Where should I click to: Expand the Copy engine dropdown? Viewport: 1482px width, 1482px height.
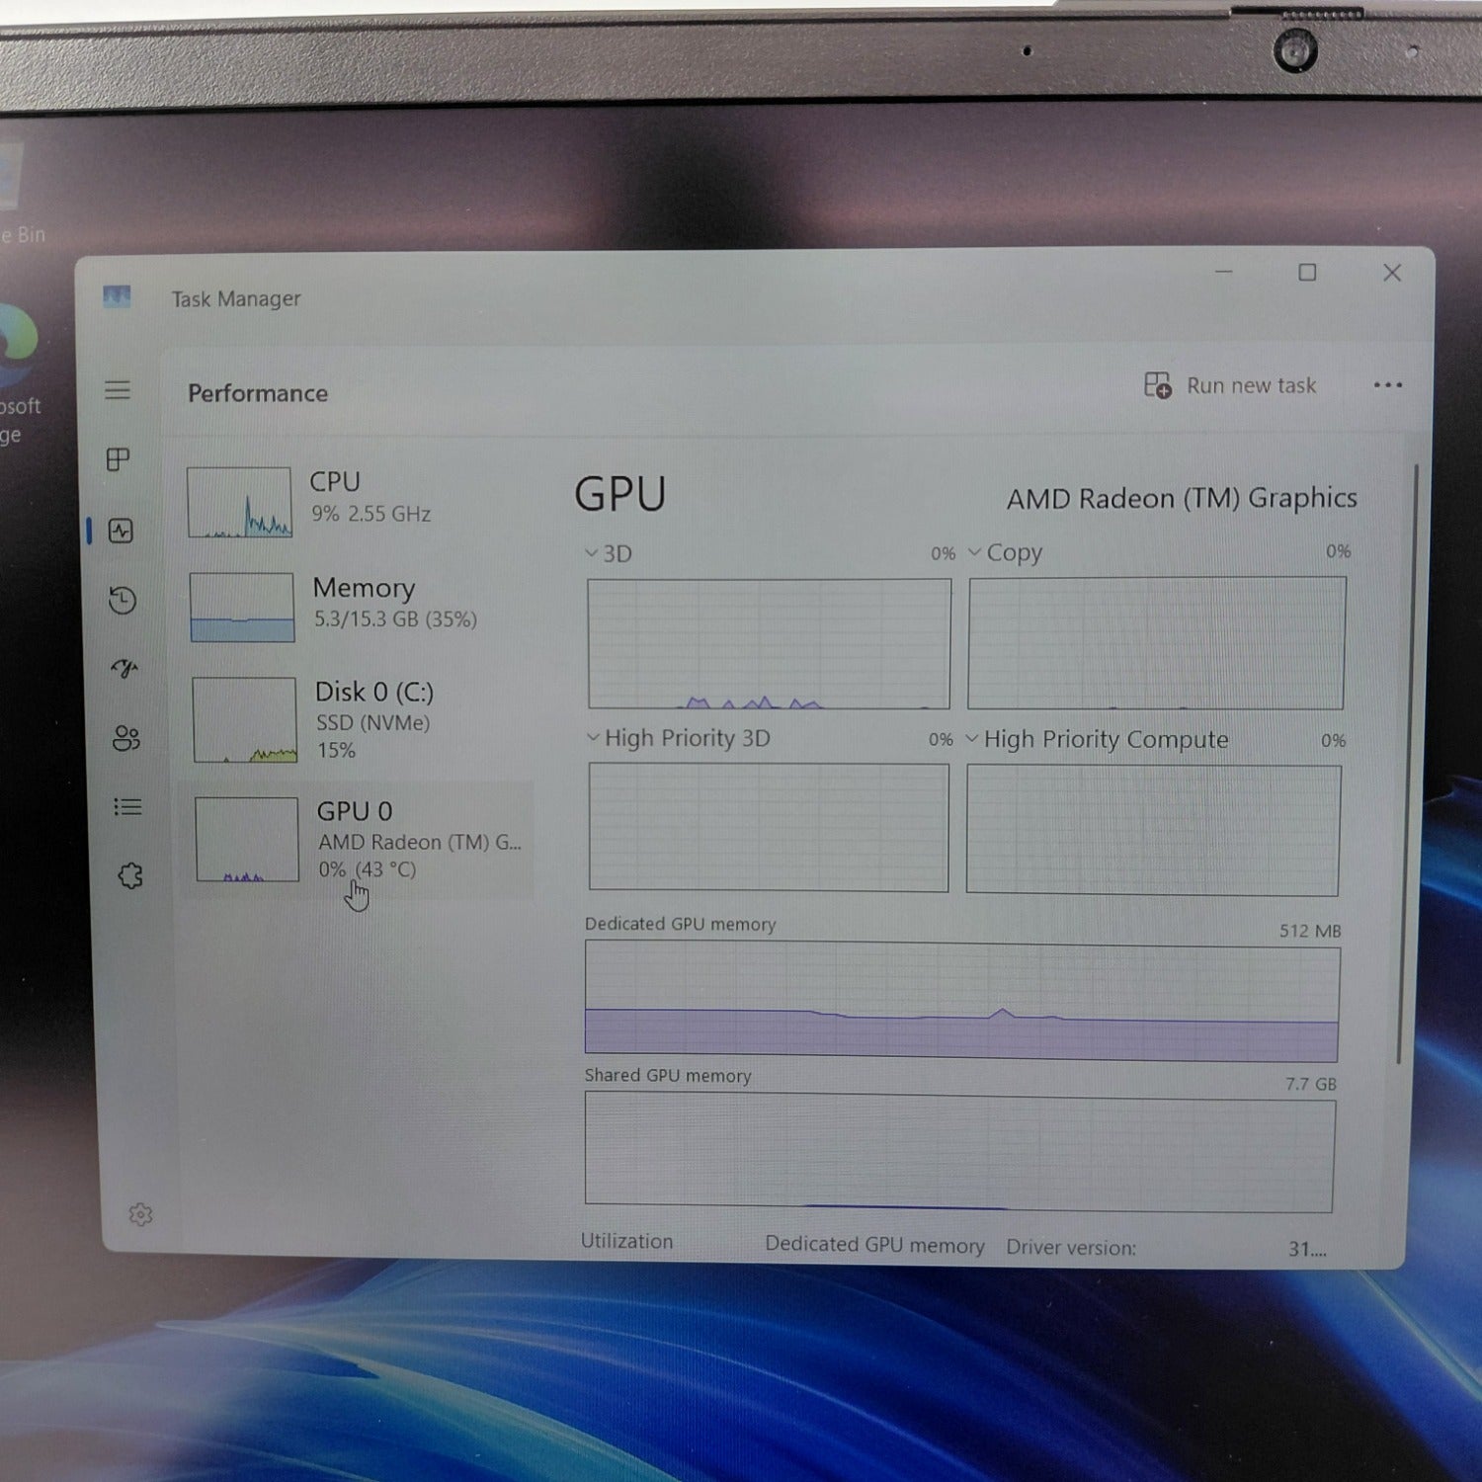[975, 552]
